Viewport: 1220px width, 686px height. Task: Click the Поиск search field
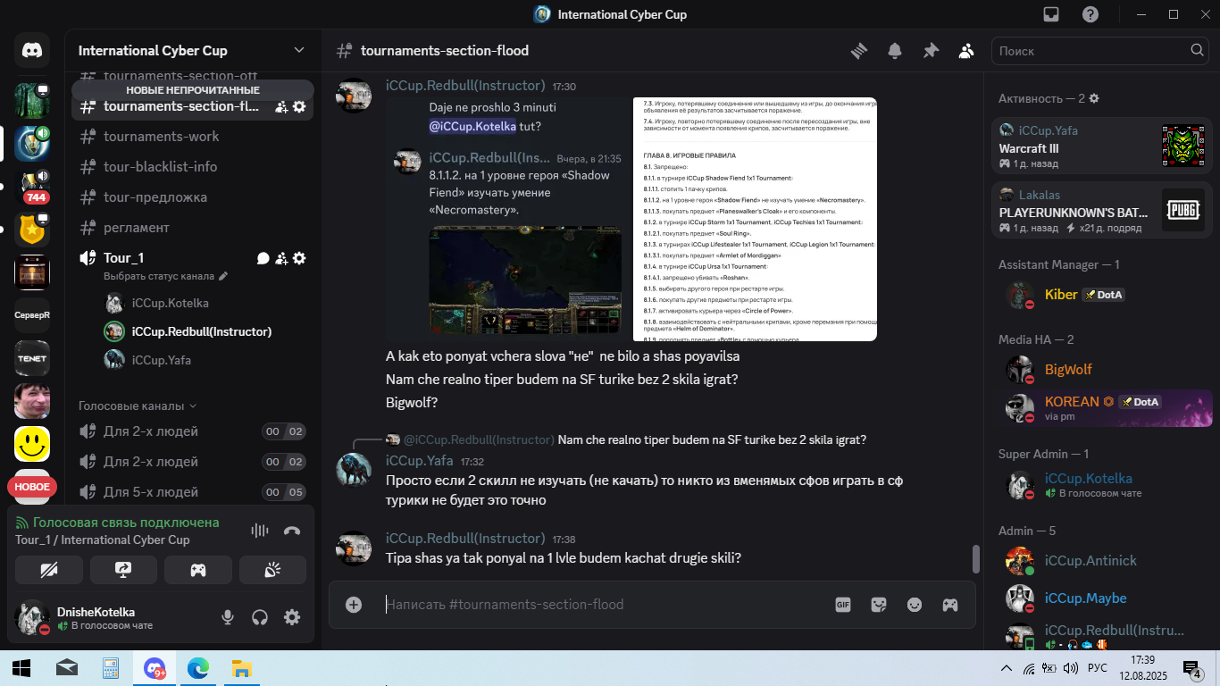click(x=1090, y=51)
